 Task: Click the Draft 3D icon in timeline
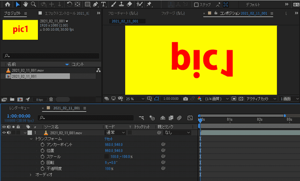(x=152, y=118)
